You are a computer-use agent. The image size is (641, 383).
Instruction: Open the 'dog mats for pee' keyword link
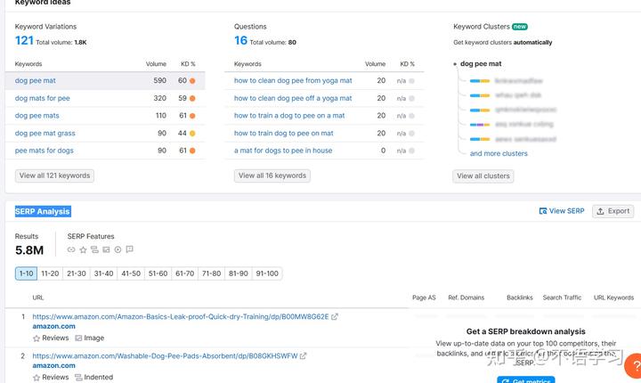coord(42,98)
